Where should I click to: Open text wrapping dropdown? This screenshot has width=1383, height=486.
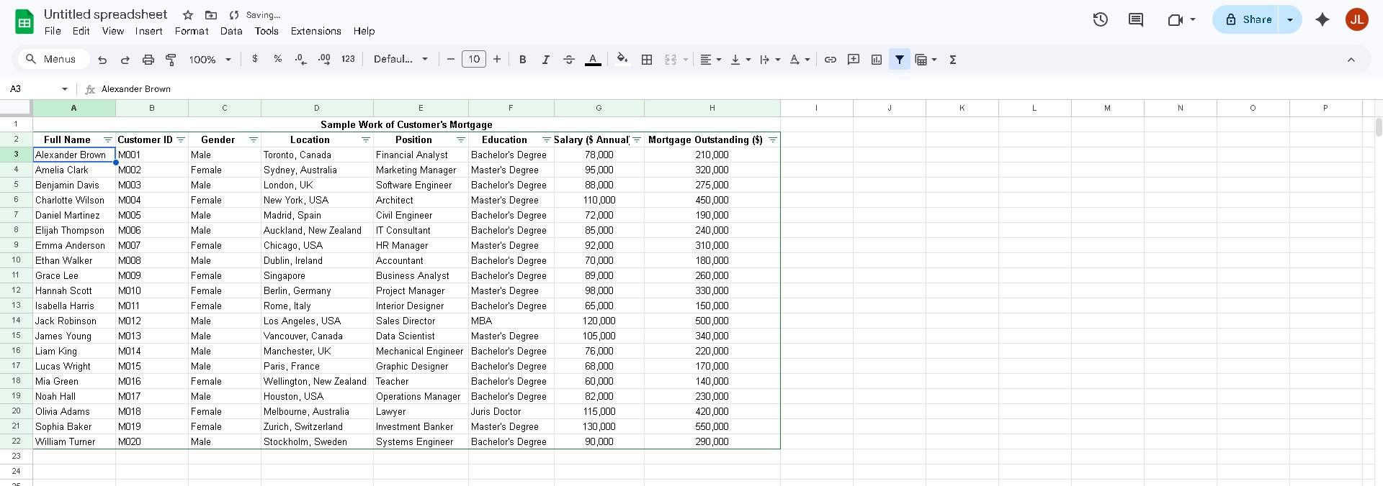[x=770, y=60]
